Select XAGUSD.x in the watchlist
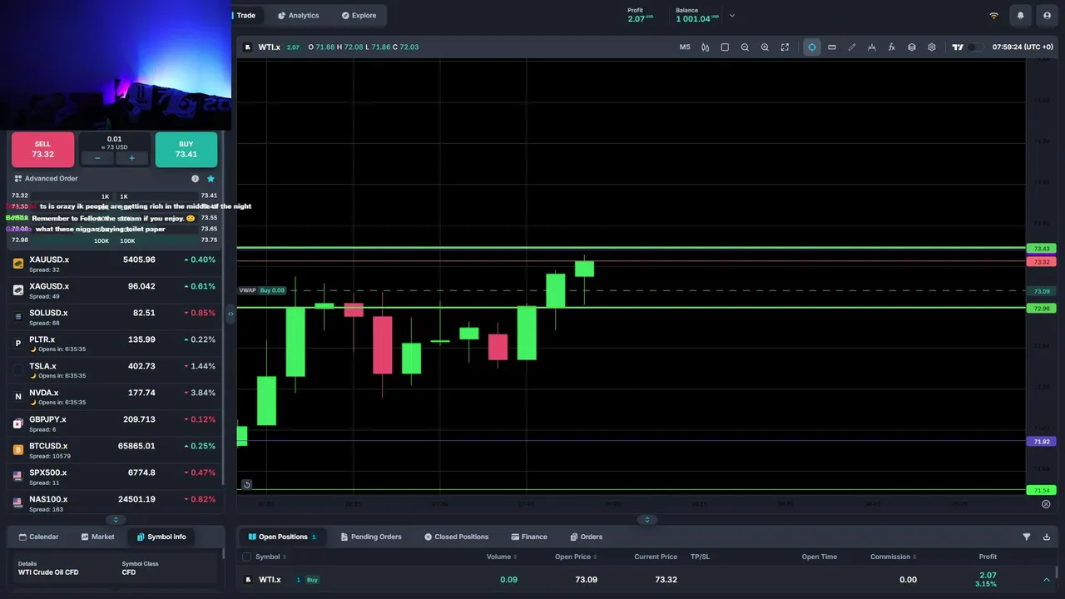Viewport: 1065px width, 599px height. [114, 290]
